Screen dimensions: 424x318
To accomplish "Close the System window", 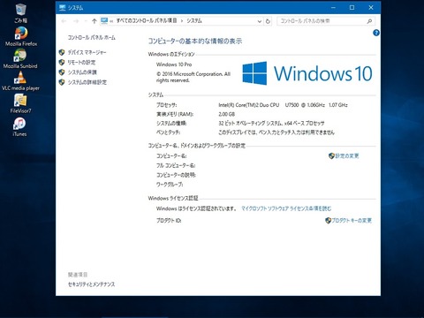I will pyautogui.click(x=371, y=8).
